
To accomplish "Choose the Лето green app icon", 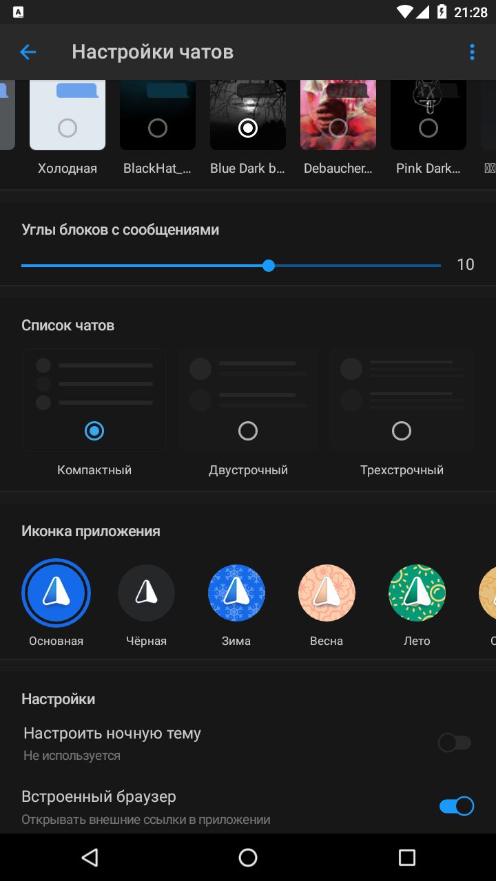I will point(417,593).
